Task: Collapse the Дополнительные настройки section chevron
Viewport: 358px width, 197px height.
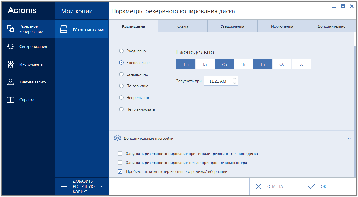Action: click(349, 138)
